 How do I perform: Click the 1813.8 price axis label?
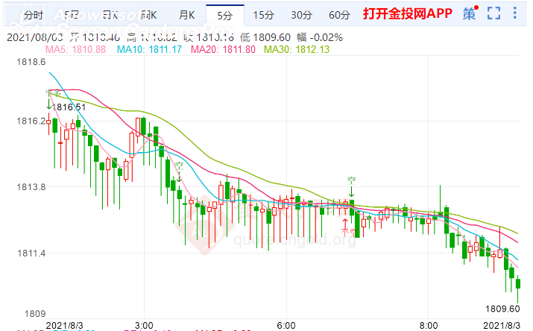point(31,187)
